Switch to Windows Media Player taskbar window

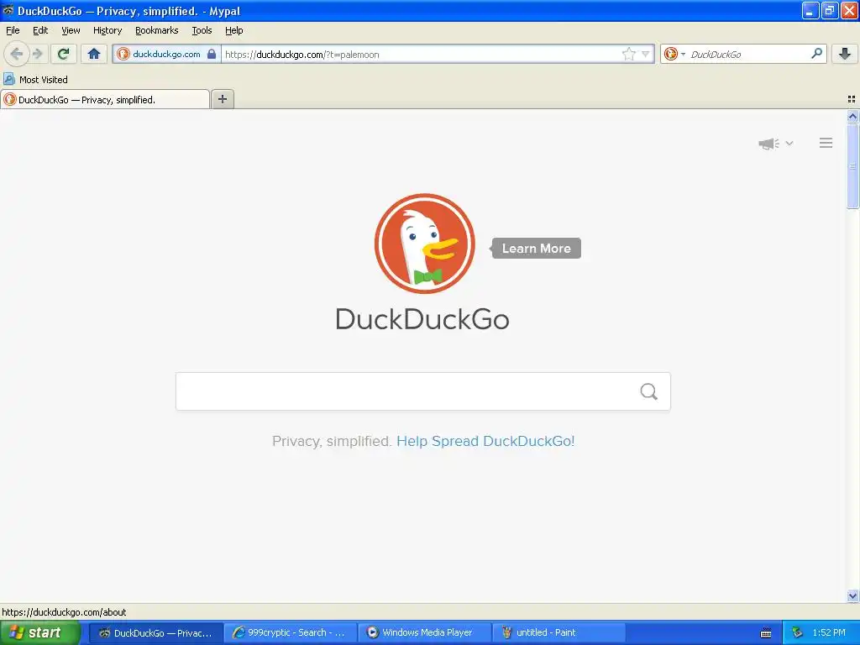(424, 632)
